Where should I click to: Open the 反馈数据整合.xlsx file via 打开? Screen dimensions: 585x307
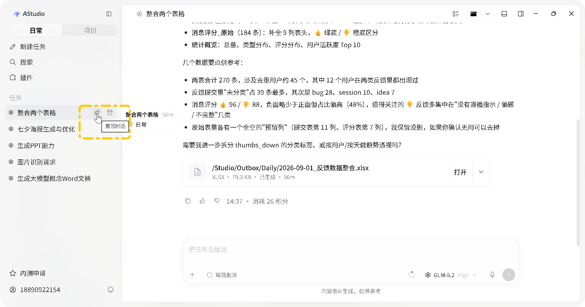[x=460, y=172]
